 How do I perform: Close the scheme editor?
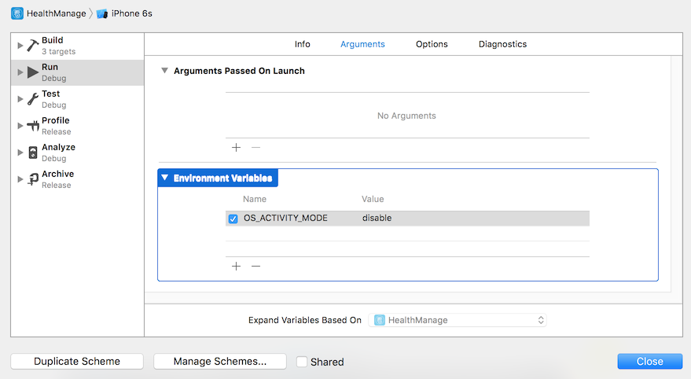click(650, 362)
